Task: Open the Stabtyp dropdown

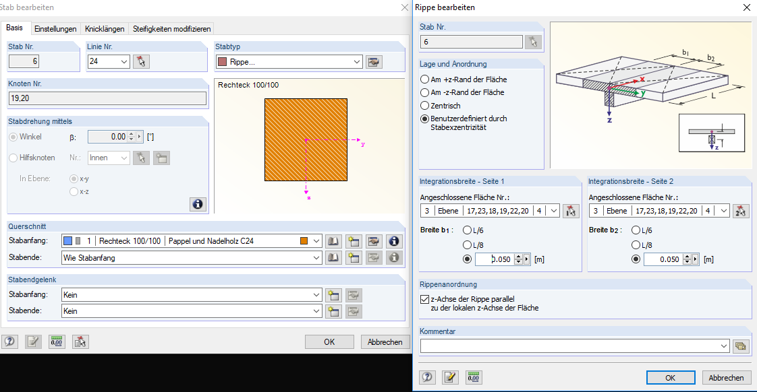Action: coord(357,62)
